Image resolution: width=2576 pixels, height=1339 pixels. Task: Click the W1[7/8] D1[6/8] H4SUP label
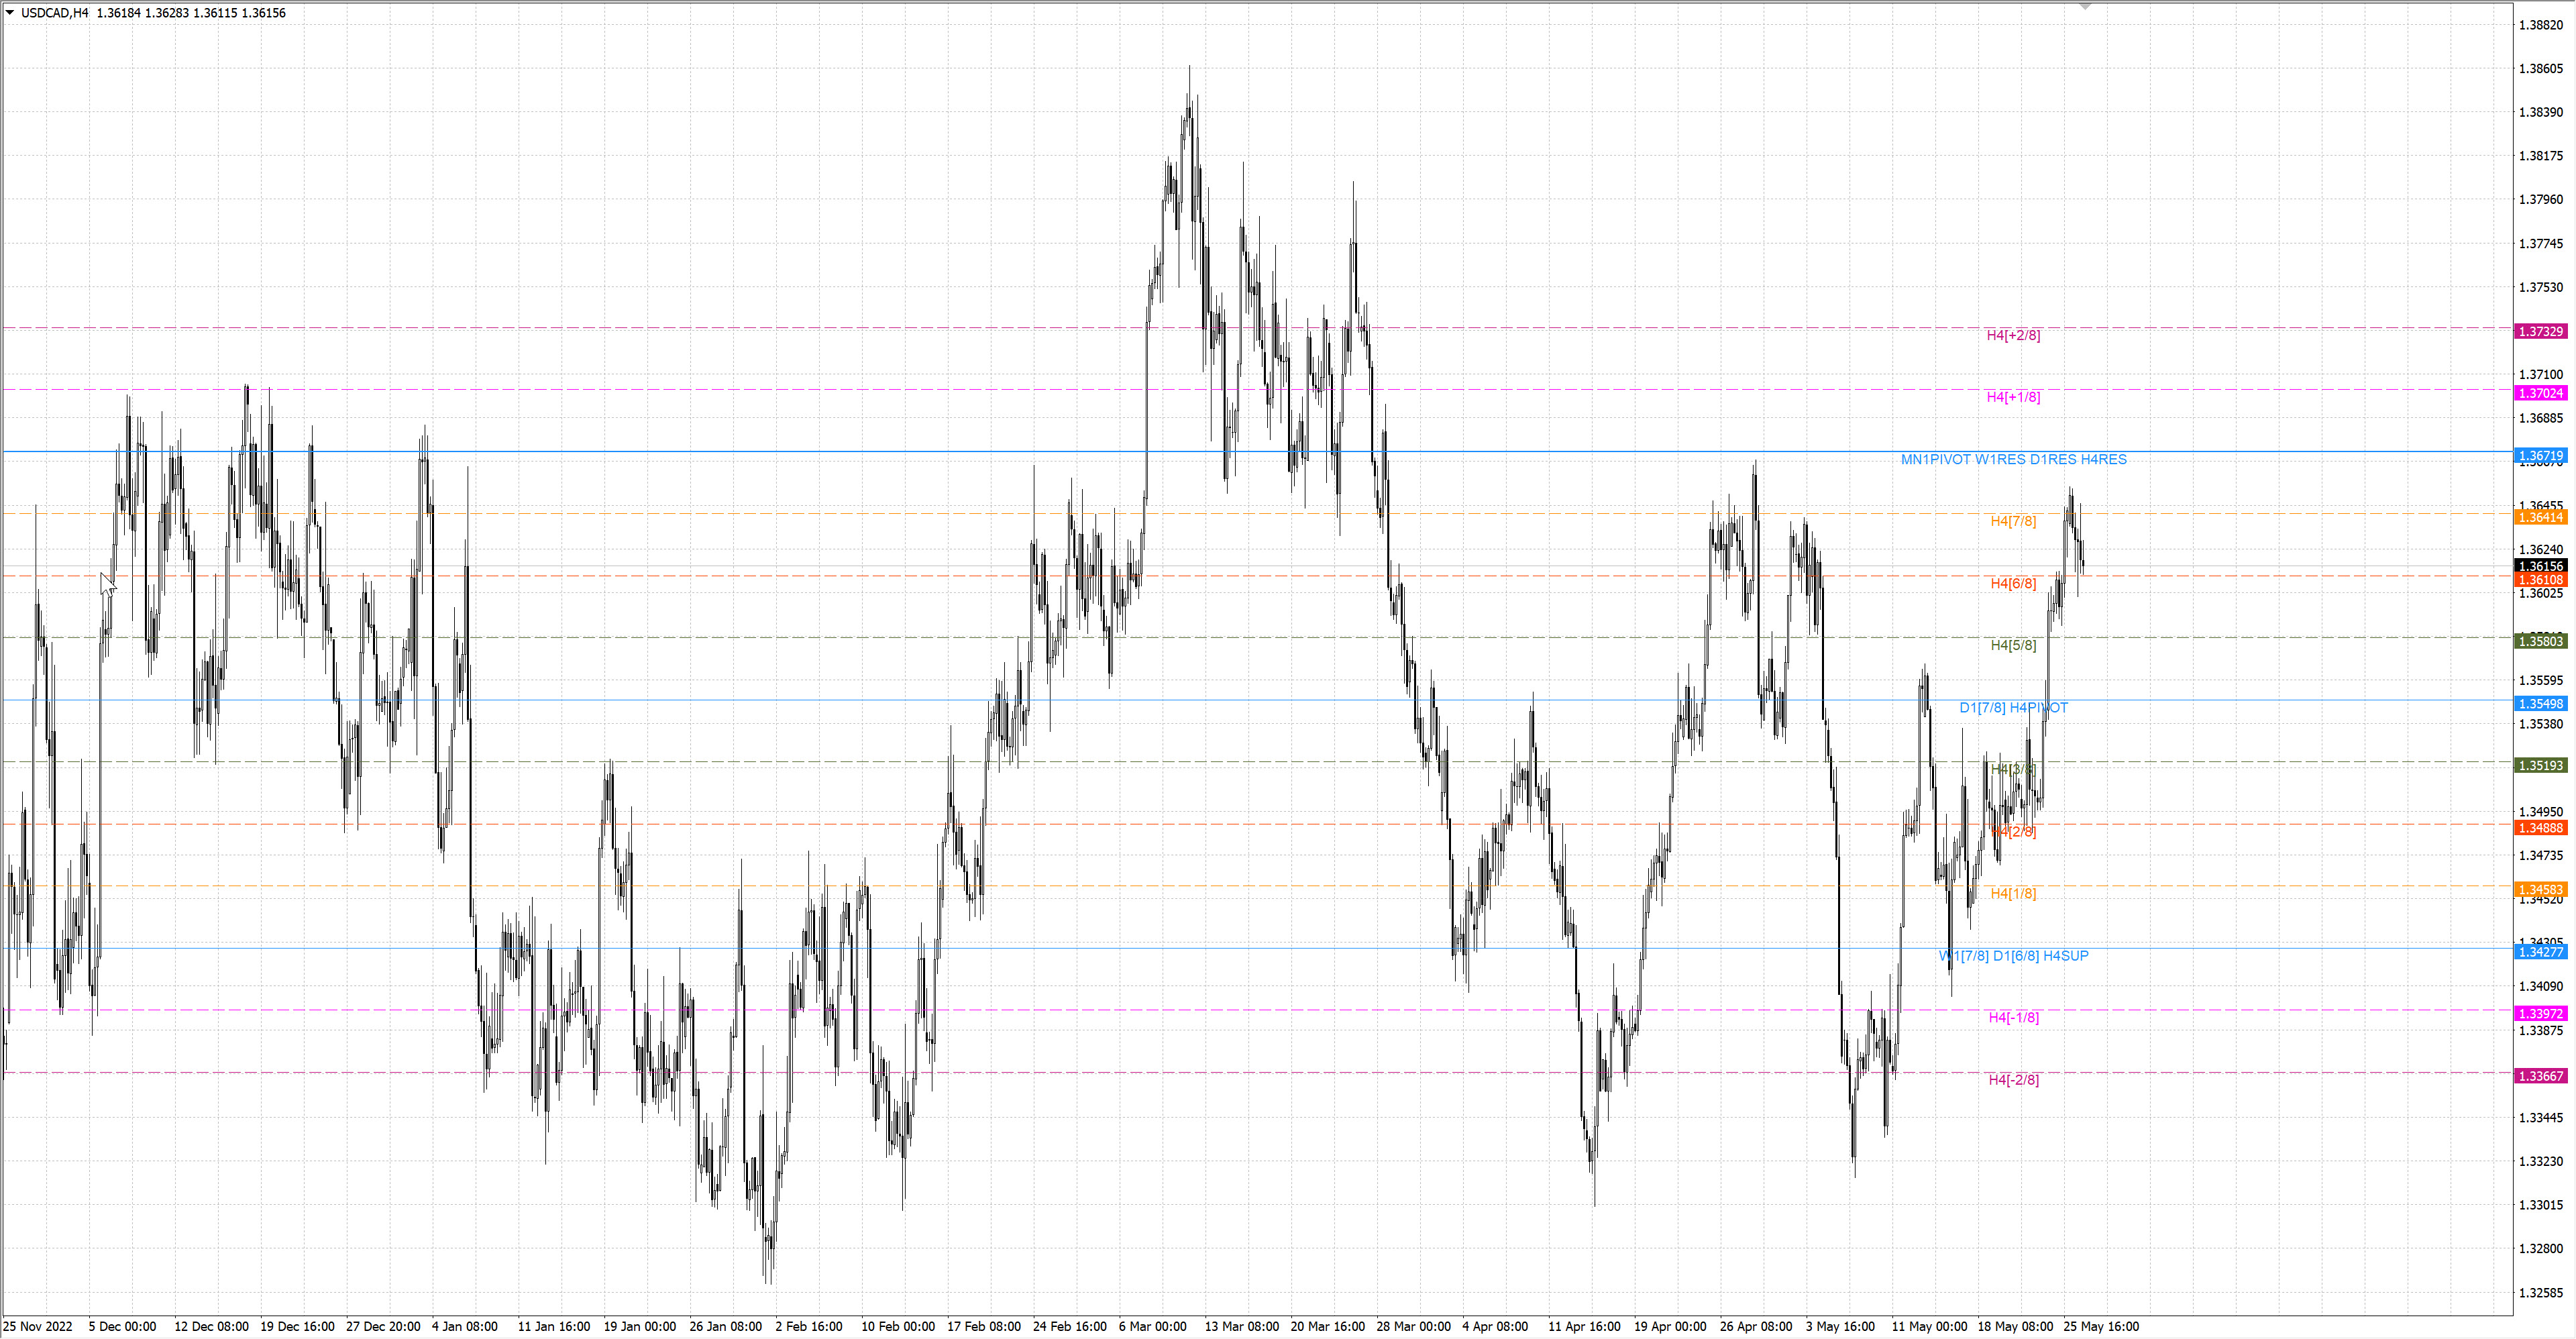(x=2013, y=955)
